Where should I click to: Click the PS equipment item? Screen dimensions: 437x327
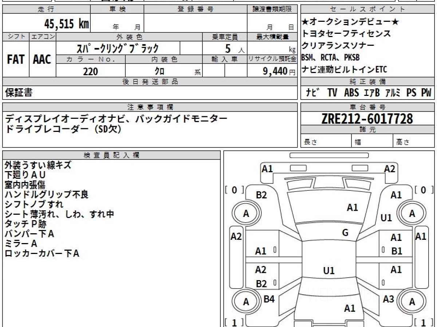(412, 93)
